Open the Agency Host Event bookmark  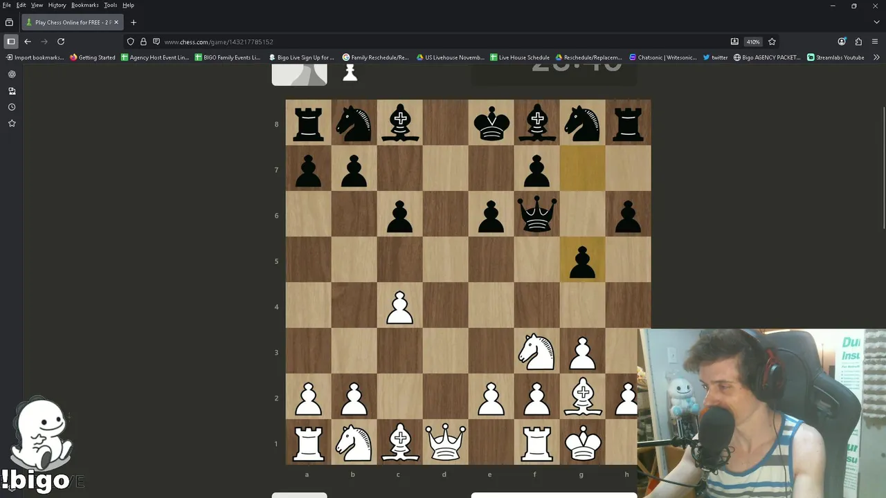point(155,57)
